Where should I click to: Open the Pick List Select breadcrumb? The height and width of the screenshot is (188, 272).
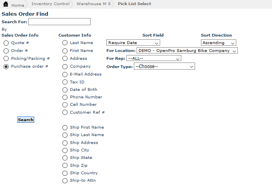pos(134,4)
